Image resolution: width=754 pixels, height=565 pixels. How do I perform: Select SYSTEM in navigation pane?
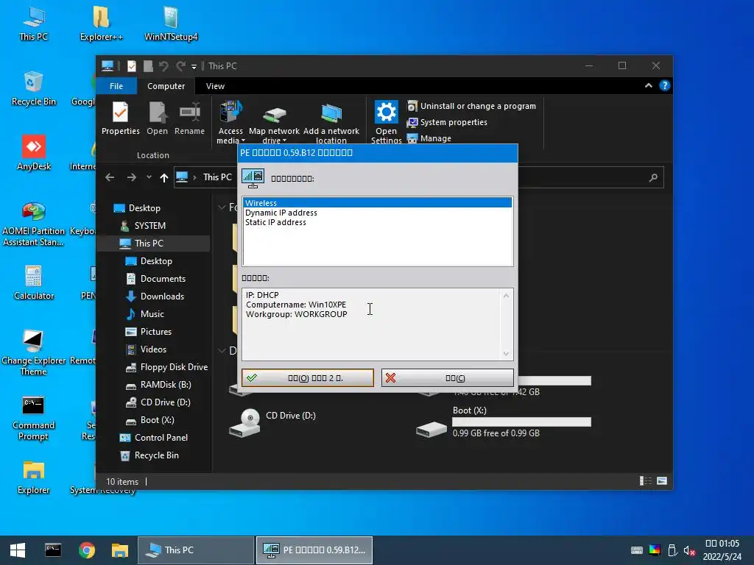coord(149,226)
